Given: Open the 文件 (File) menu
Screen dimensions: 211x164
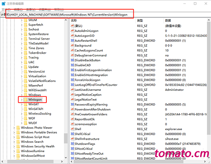Looking at the screenshot, I should (6, 10).
